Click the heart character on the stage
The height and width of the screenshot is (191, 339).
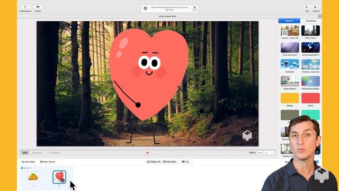[149, 75]
